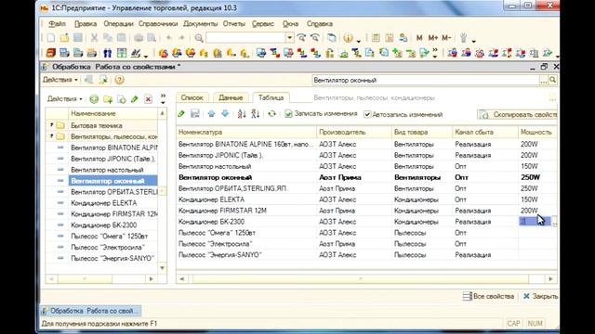
Task: Select Кондиционер ELEKTA in left tree
Action: (x=103, y=203)
